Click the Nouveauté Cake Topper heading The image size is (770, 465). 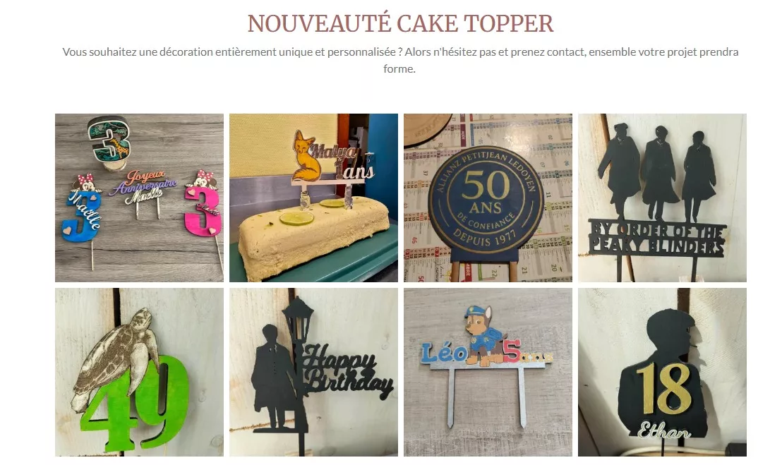[400, 23]
